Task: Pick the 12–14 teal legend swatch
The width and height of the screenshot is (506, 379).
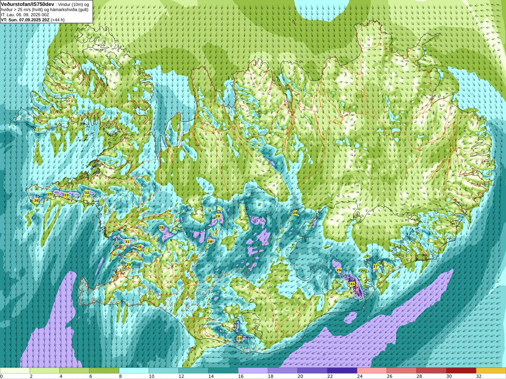Action: [193, 371]
